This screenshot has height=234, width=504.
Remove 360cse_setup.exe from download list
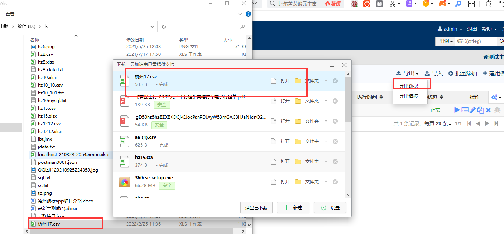point(335,182)
